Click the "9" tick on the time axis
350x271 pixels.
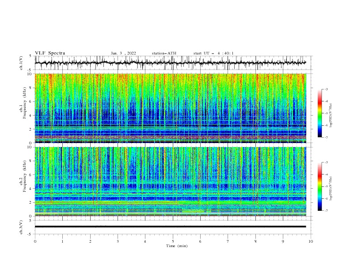(x=283, y=241)
